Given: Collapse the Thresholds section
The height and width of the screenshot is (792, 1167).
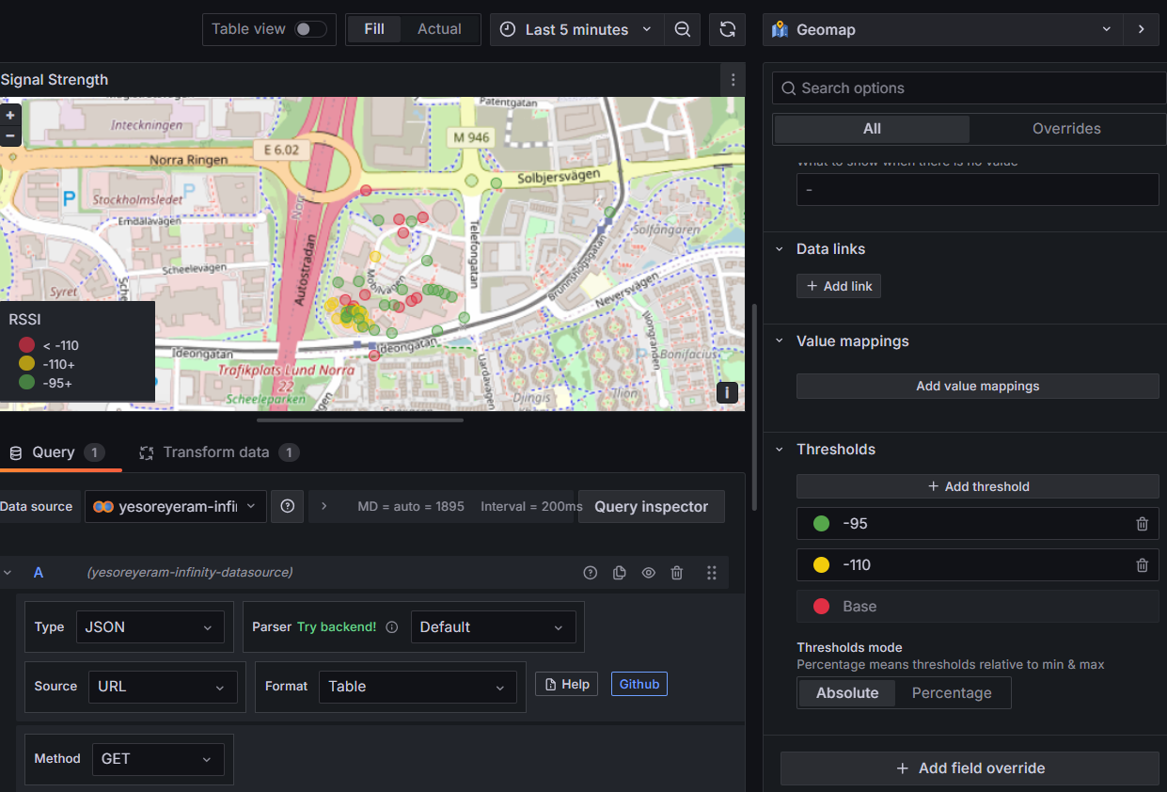Looking at the screenshot, I should point(780,450).
